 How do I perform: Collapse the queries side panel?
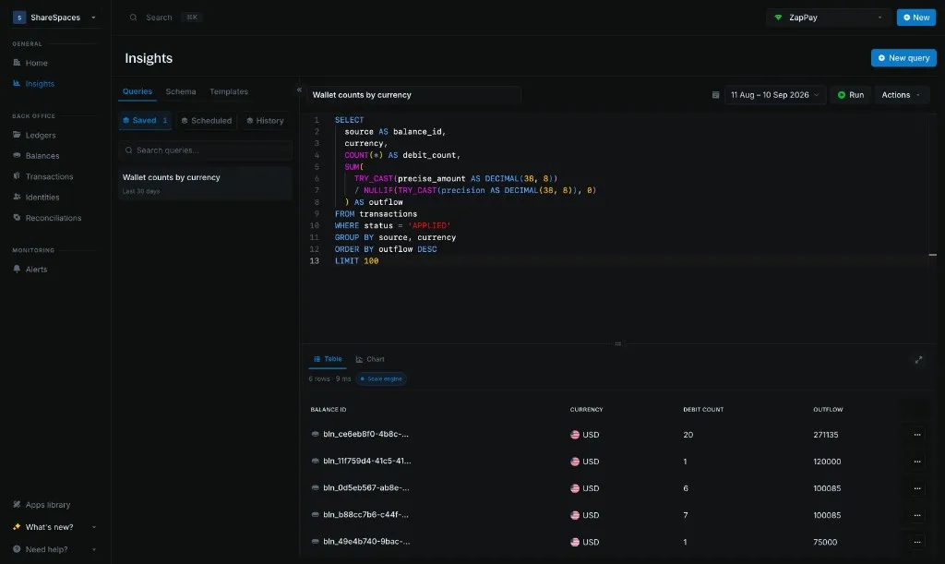point(299,90)
